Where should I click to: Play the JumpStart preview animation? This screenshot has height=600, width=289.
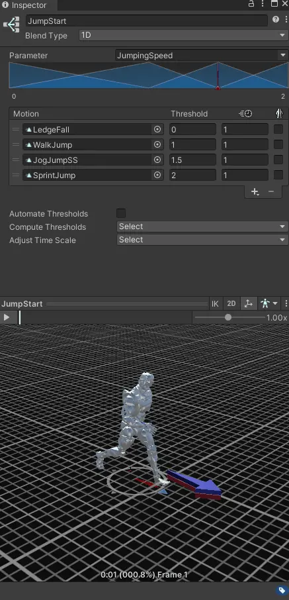click(7, 317)
